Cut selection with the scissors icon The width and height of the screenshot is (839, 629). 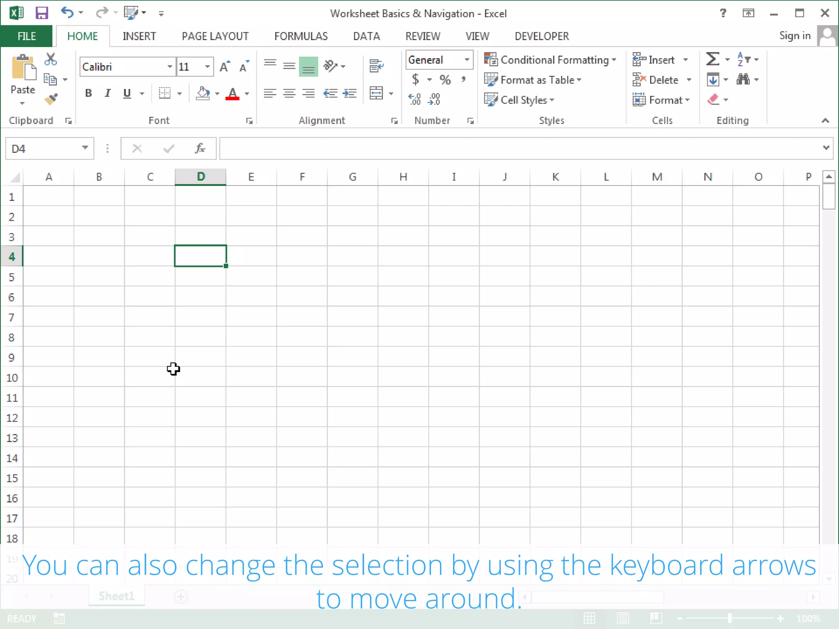[50, 59]
